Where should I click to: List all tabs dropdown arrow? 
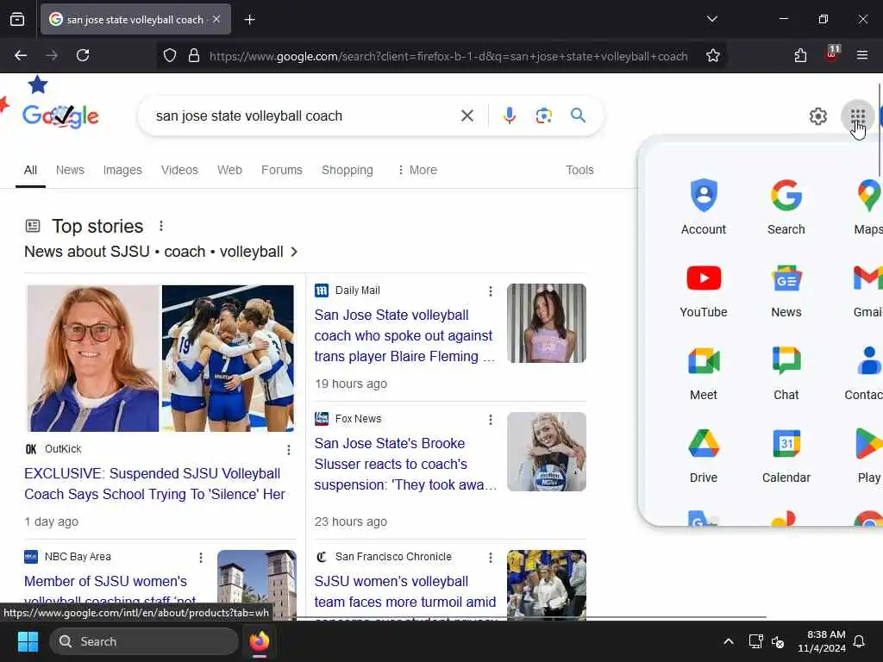point(711,19)
